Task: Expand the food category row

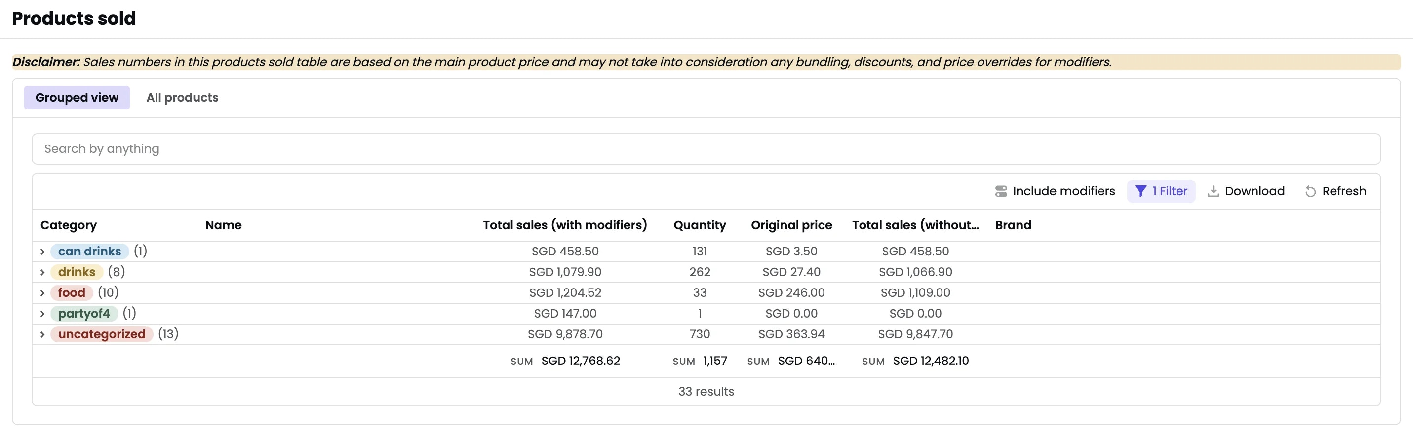Action: pos(42,292)
